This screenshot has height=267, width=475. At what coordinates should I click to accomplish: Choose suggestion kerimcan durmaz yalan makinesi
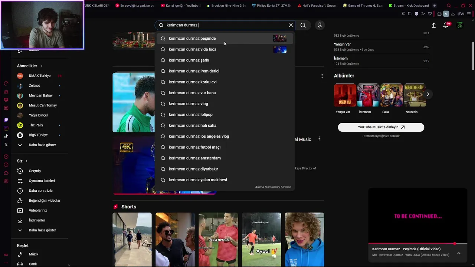225,180
